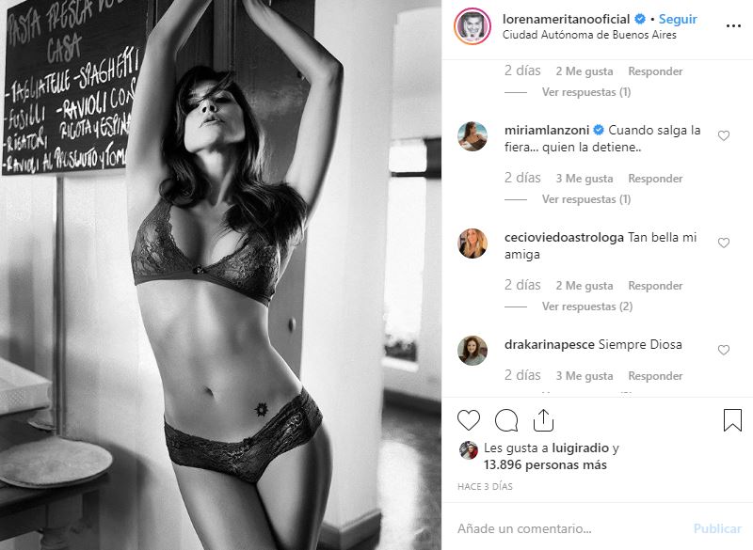View the luigiradio profile from likes
Screen dimensions: 753x550
[580, 448]
